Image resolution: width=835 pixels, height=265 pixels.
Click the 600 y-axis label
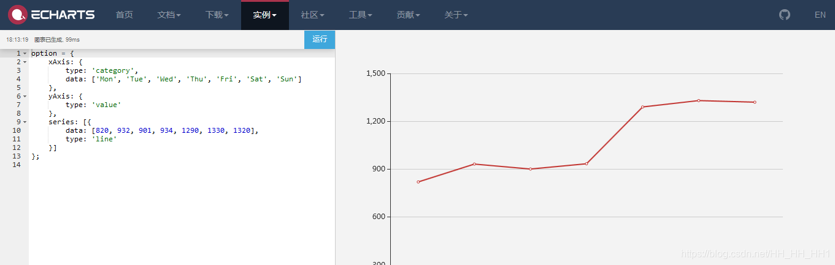pyautogui.click(x=379, y=217)
